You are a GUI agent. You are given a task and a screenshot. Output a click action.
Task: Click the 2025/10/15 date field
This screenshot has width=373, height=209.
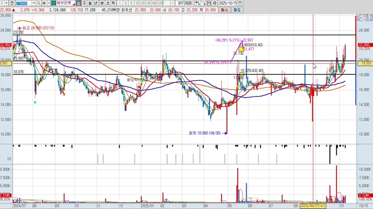click(x=228, y=3)
